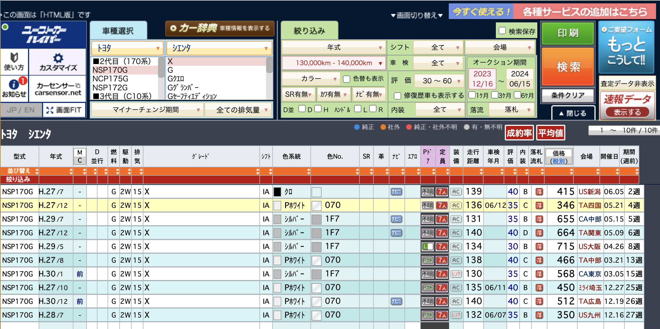Enable 色替も表示 checkbox
The image size is (660, 329).
(x=347, y=79)
